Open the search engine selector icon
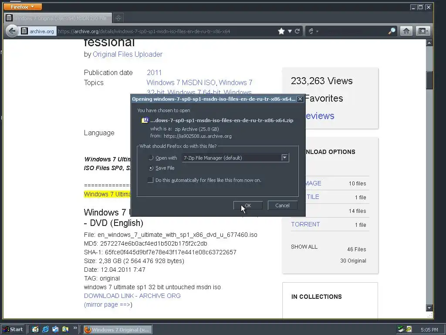 click(x=311, y=31)
